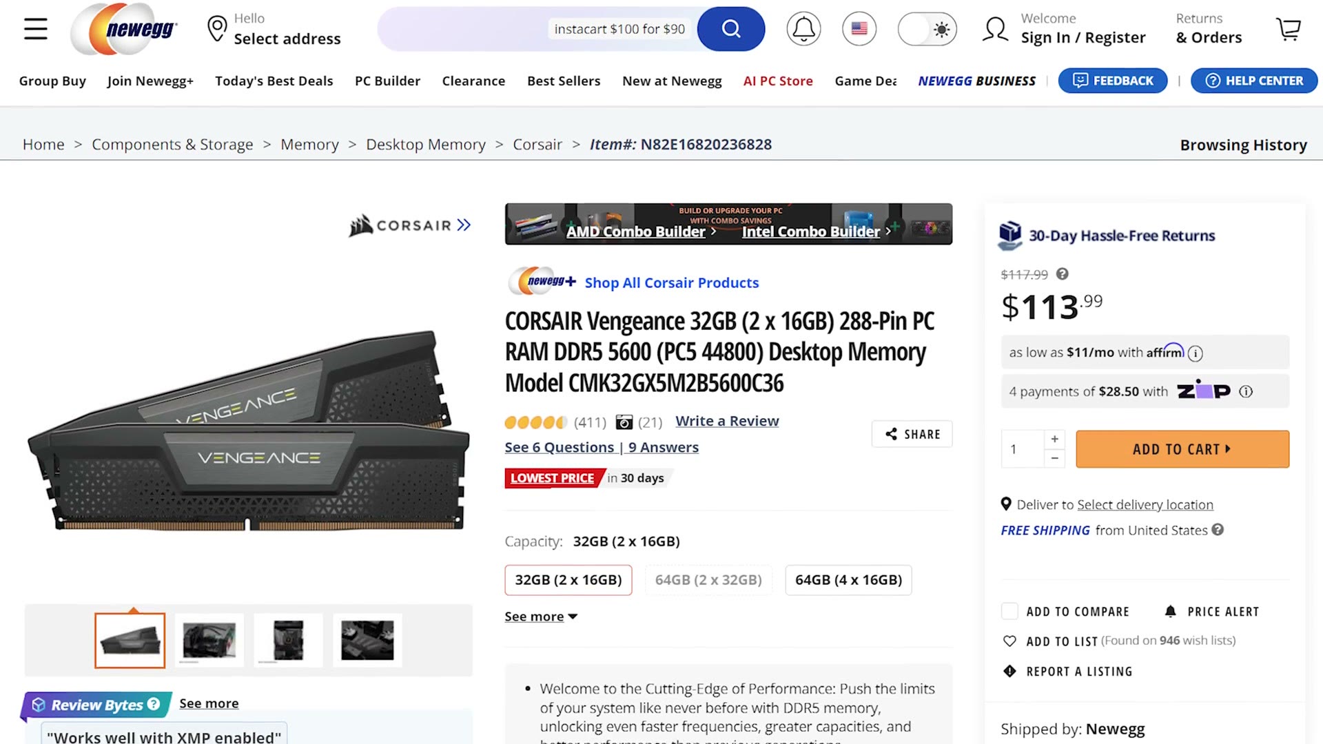Select 64GB (2 x 32GB) capacity
This screenshot has width=1323, height=744.
[708, 580]
